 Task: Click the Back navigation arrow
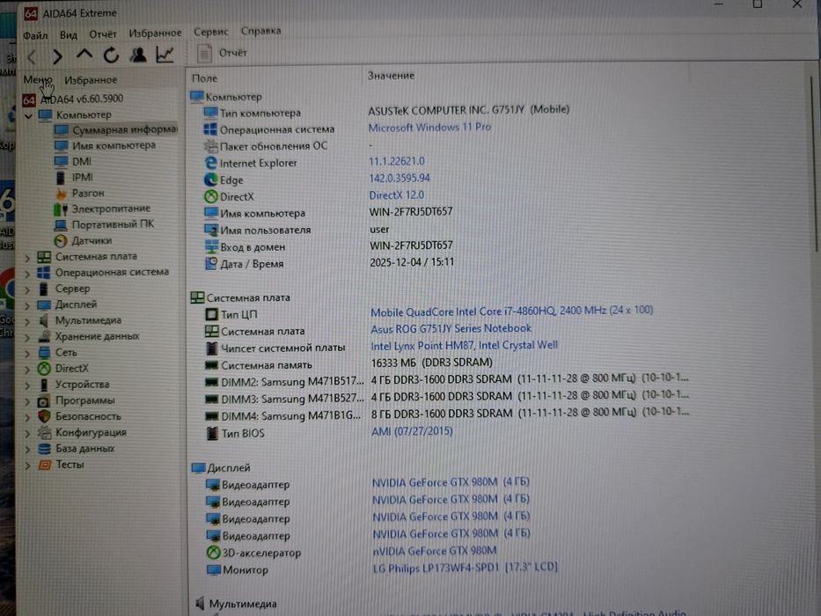tap(33, 56)
